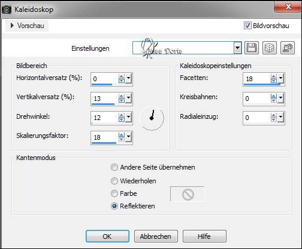
Task: Click the rotation angle dial
Action: coord(152,118)
